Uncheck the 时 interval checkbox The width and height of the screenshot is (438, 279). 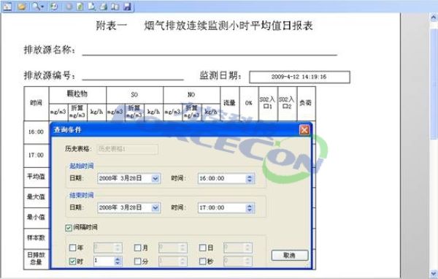coord(72,261)
